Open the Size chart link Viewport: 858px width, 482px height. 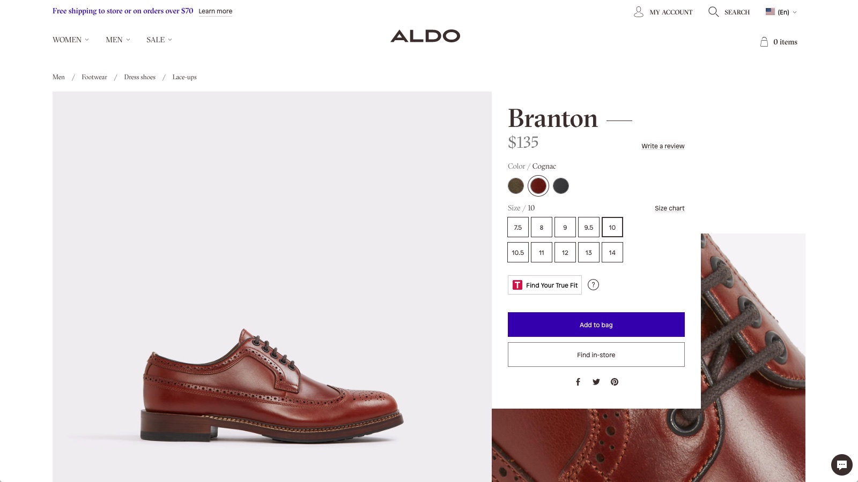pos(669,208)
